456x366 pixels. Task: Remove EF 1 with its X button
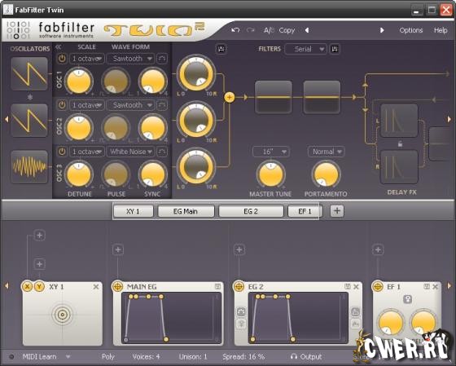[x=435, y=287]
